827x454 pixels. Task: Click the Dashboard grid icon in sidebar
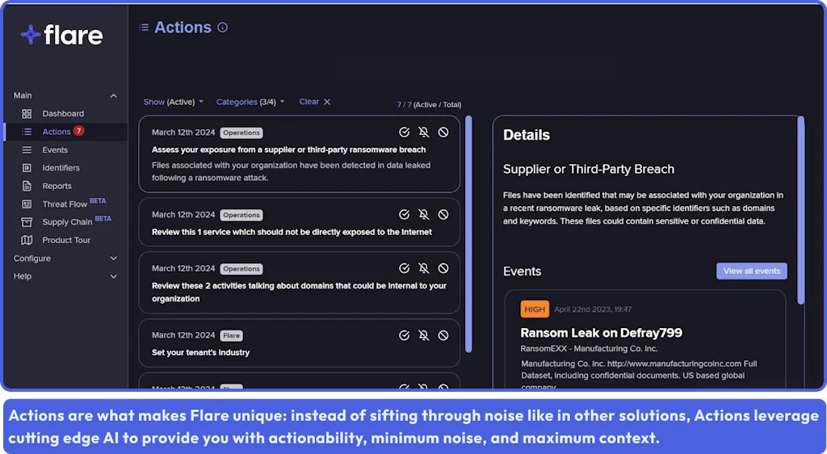point(27,113)
